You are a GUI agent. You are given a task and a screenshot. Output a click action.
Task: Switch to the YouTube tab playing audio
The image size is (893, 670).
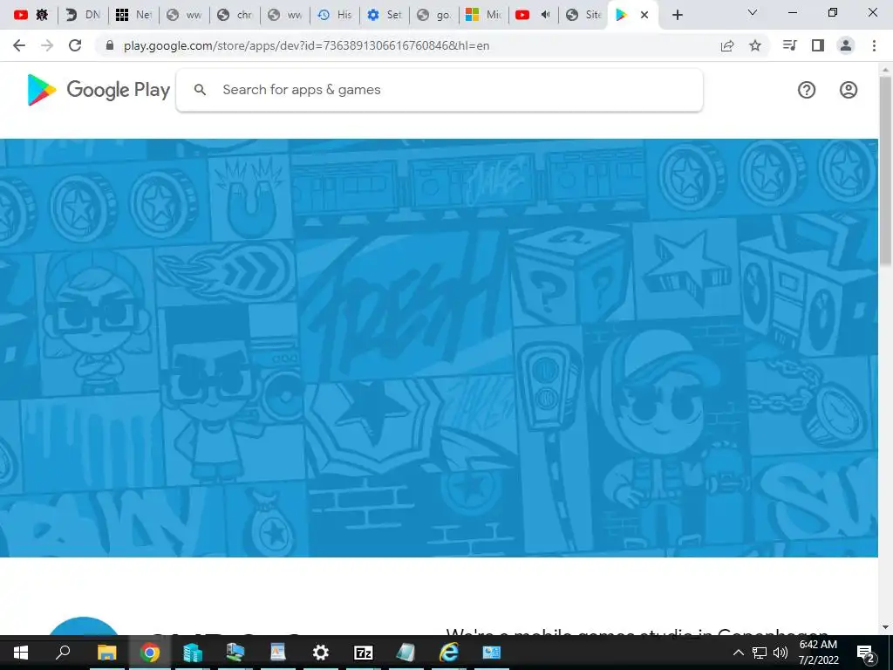point(533,15)
